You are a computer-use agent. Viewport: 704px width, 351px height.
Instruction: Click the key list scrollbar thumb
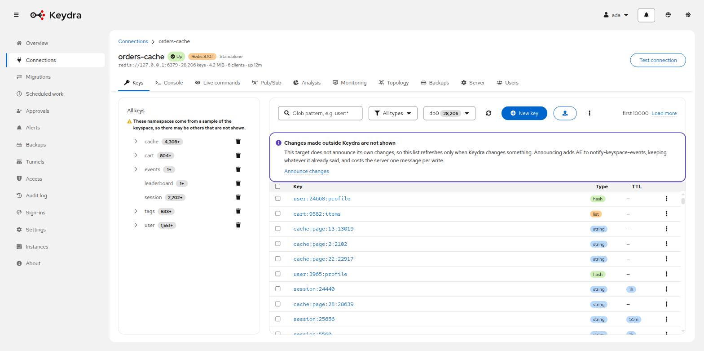point(683,201)
